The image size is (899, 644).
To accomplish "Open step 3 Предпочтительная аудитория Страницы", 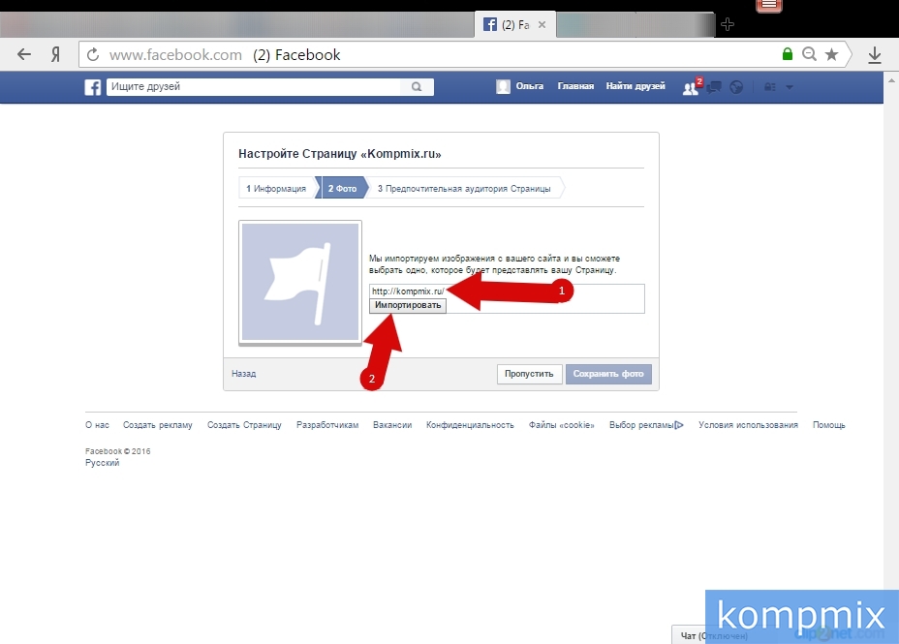I will coord(464,188).
